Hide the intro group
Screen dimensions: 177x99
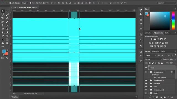coord(146,87)
